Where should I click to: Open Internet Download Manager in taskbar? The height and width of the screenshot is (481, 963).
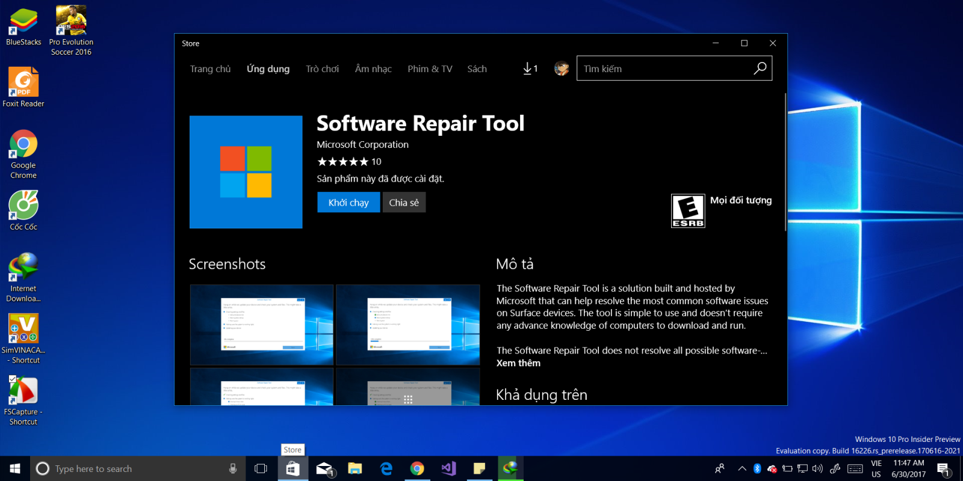point(510,468)
